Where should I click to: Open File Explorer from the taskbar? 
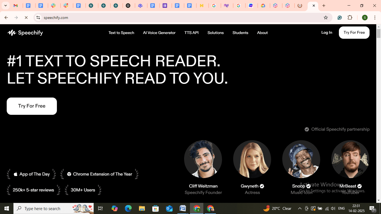142,208
